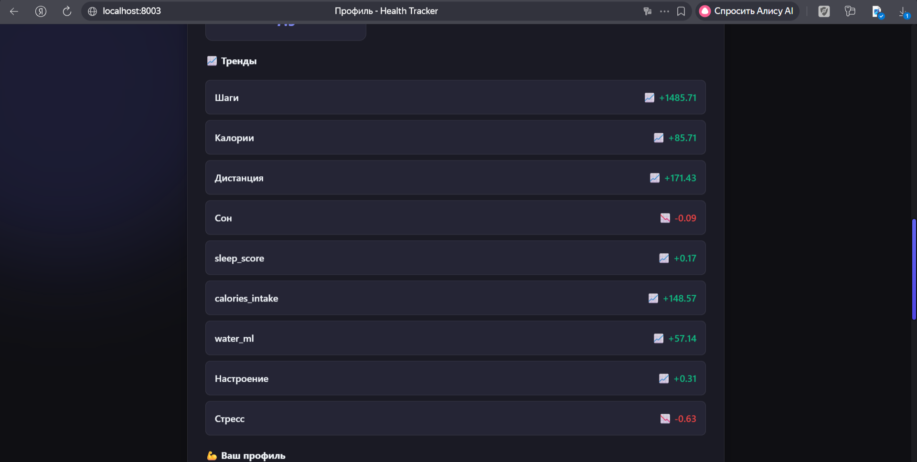Screen dimensions: 917x462
Task: Click the Стресс trend value -0.63
Action: (x=685, y=419)
